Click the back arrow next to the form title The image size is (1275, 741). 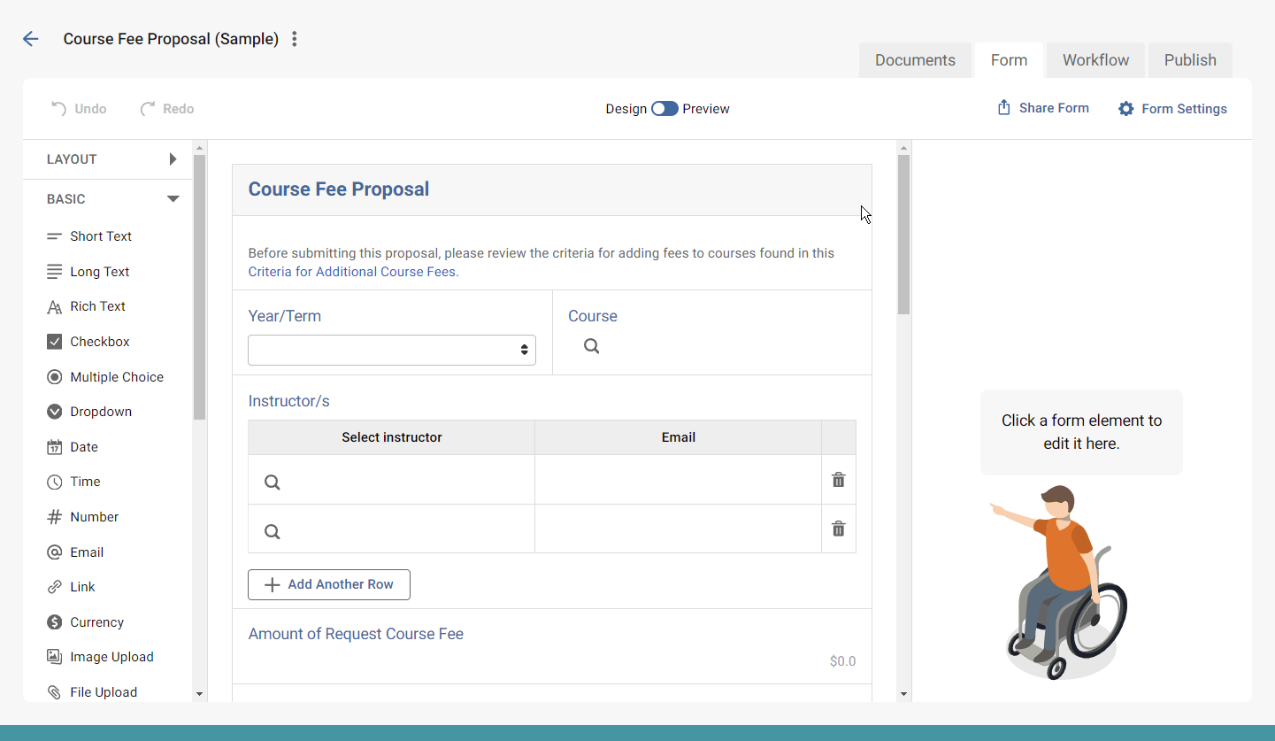[x=31, y=39]
